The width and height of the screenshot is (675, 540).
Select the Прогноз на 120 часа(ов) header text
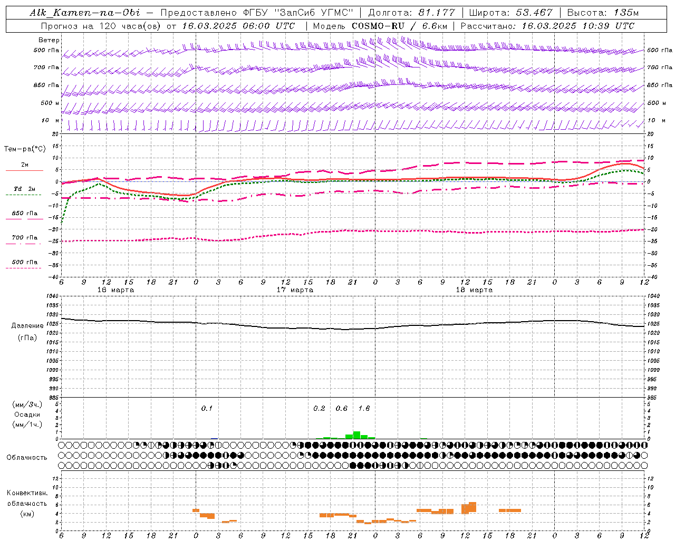coord(102,26)
